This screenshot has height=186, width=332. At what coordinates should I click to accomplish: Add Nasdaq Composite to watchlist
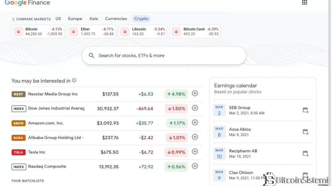pos(195,166)
